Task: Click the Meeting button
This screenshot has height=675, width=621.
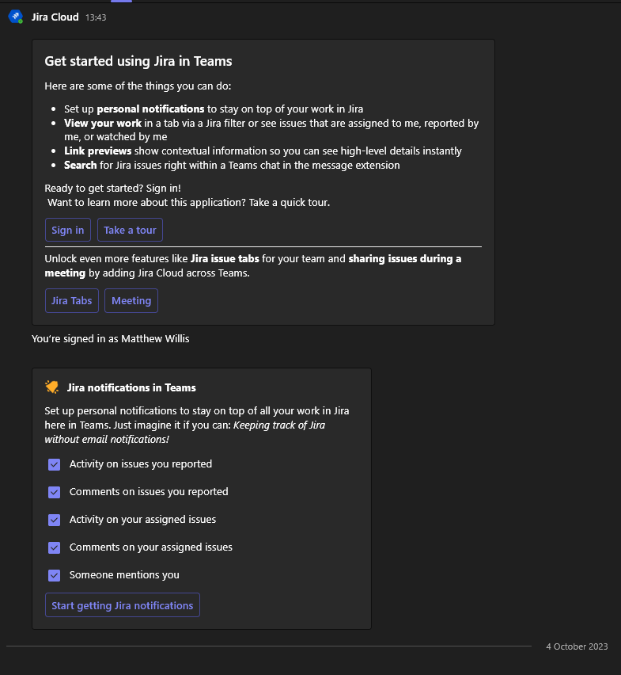Action: (x=131, y=300)
